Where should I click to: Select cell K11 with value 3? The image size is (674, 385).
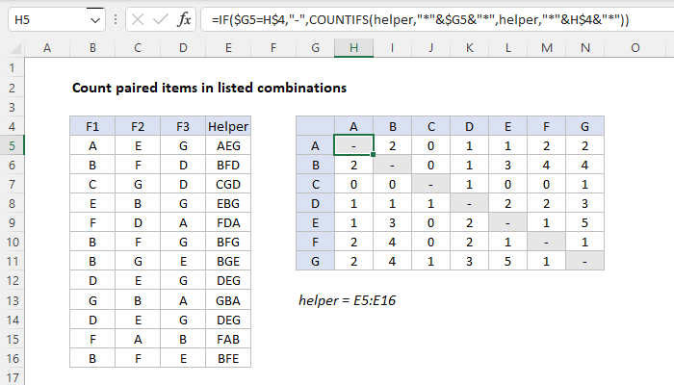pyautogui.click(x=470, y=262)
